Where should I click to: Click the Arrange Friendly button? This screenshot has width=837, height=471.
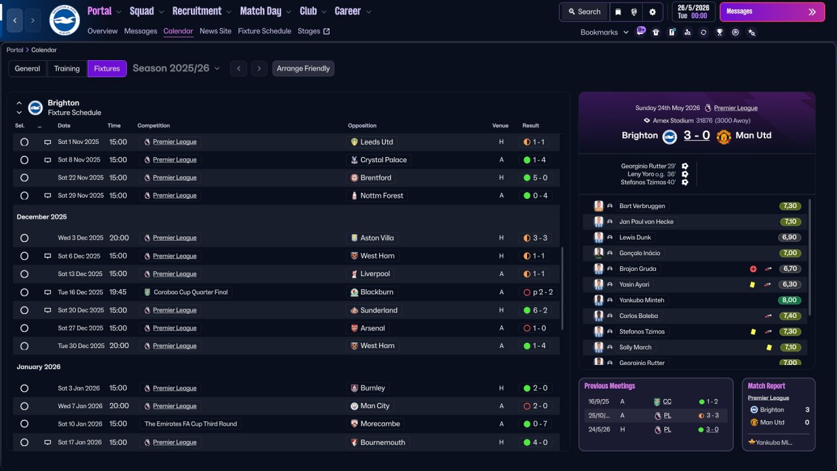click(303, 69)
